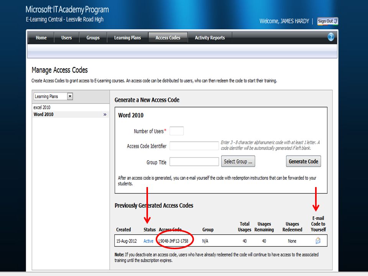This screenshot has height=276, width=368.
Task: Click the Group Title field
Action: point(194,162)
